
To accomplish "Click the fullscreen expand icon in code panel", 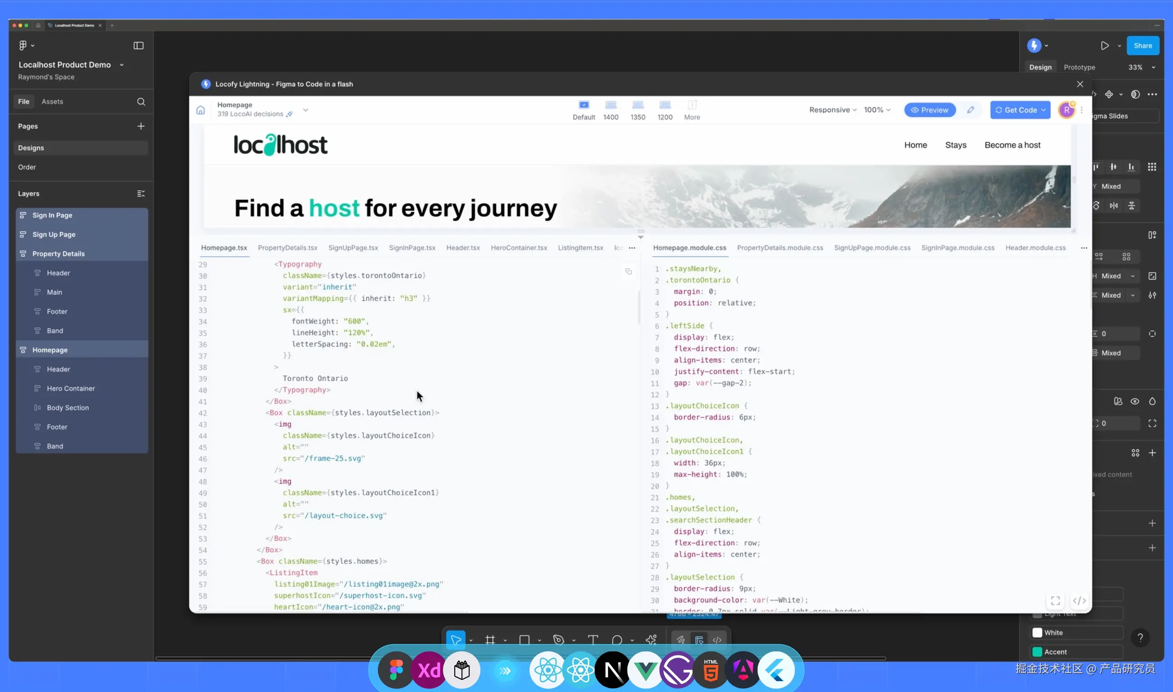I will point(1056,600).
